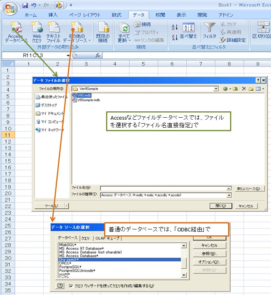
Task: Click file dialog help question button
Action: click(x=258, y=80)
